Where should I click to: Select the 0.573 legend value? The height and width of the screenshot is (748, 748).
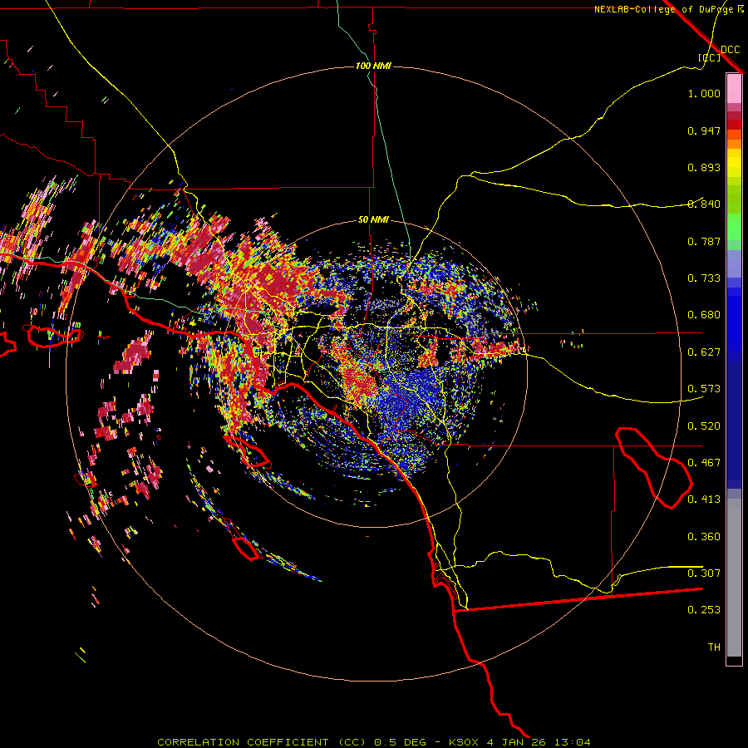(704, 389)
